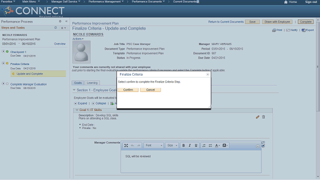Redo in the comments editor
This screenshot has height=180, width=320.
point(139,145)
